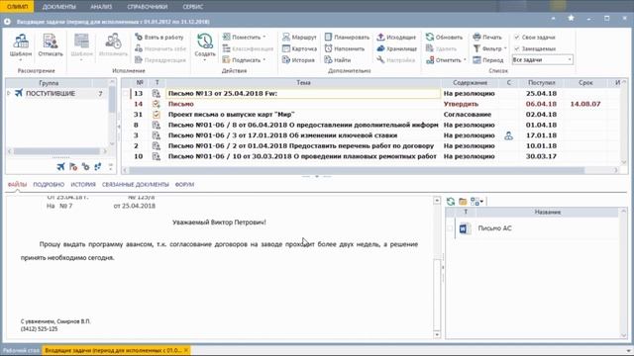Viewport: 634px width, 356px height.
Task: Click the Печать printer icon
Action: (476, 38)
